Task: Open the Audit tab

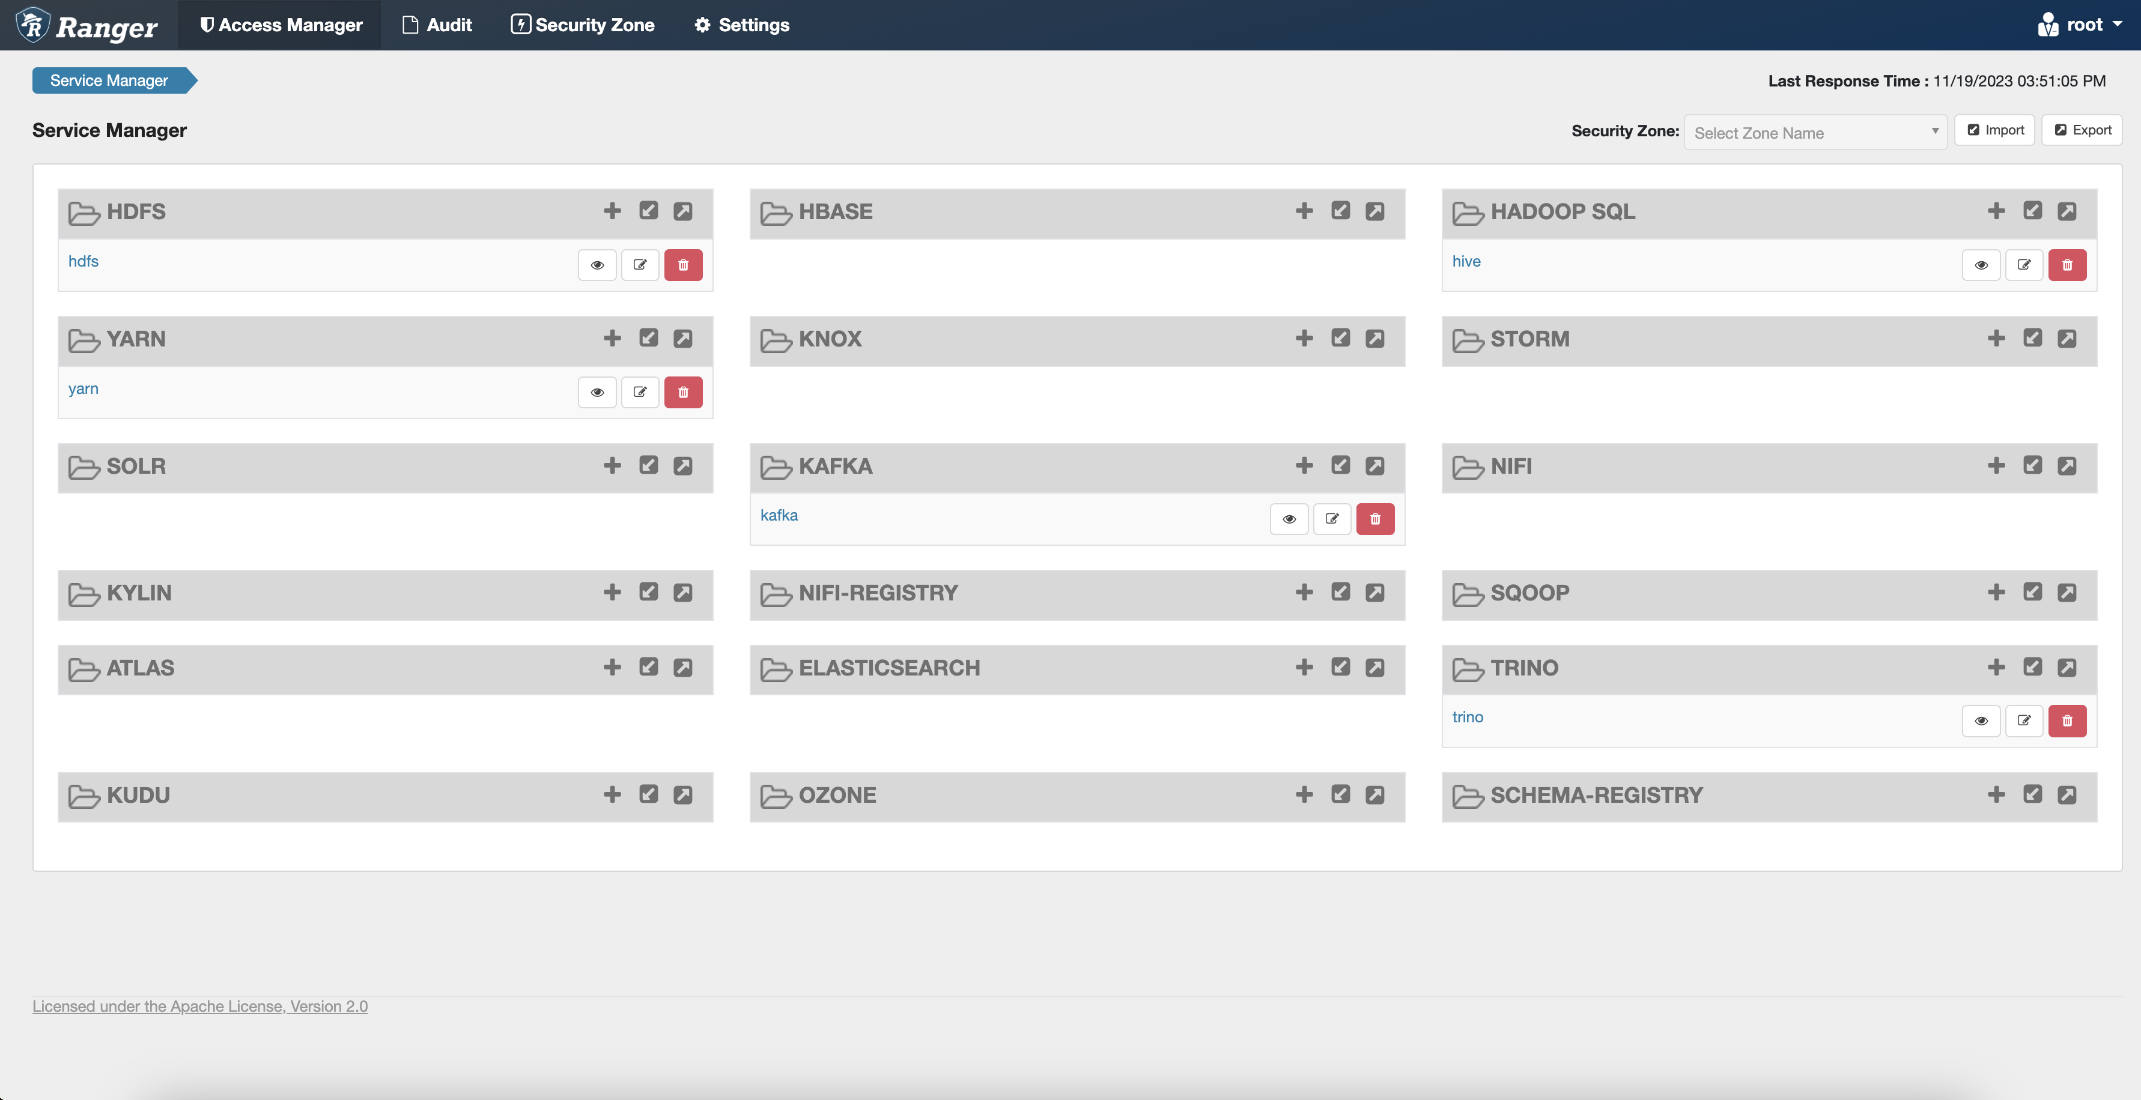Action: pos(437,25)
